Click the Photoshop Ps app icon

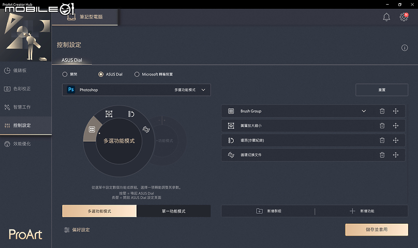pyautogui.click(x=71, y=90)
